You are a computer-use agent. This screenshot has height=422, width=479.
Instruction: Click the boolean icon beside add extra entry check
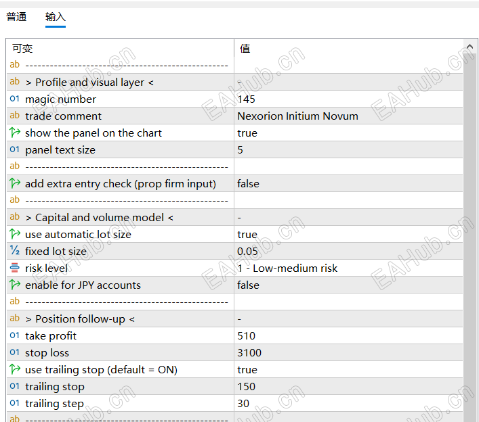(14, 183)
